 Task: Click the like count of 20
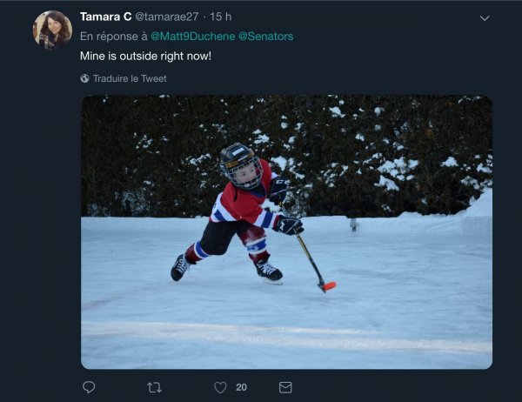point(241,387)
